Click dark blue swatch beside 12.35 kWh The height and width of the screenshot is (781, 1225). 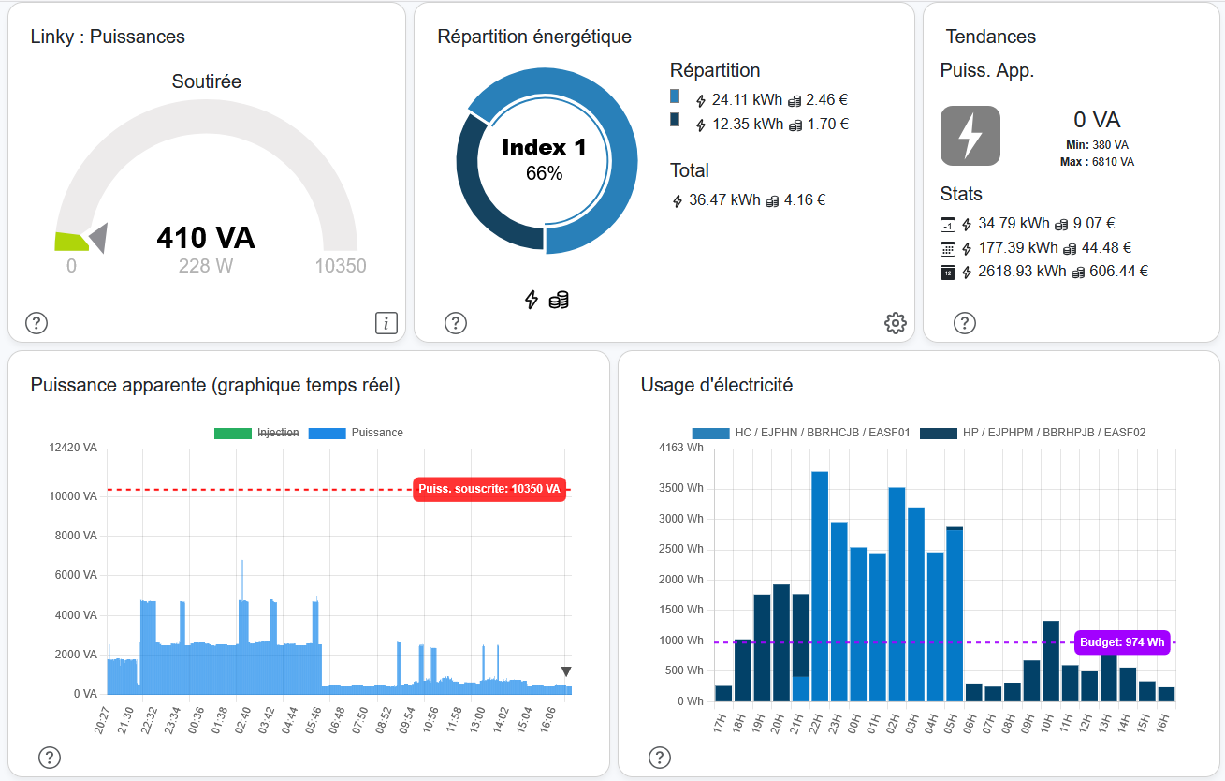tap(675, 120)
